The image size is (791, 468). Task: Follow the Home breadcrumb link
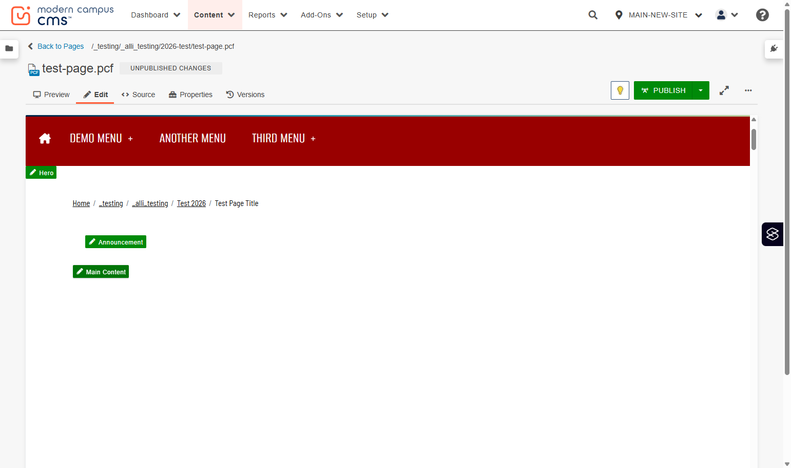coord(81,203)
